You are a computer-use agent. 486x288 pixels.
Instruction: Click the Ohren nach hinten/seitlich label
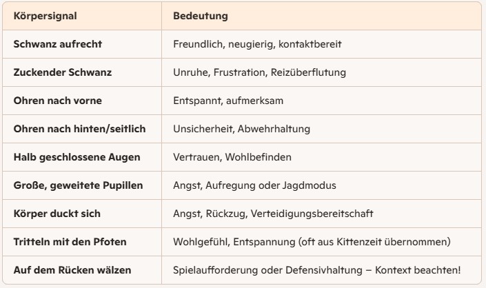(x=80, y=129)
